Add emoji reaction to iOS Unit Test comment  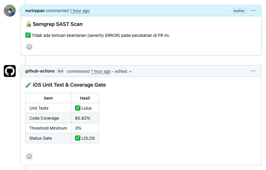pyautogui.click(x=29, y=156)
